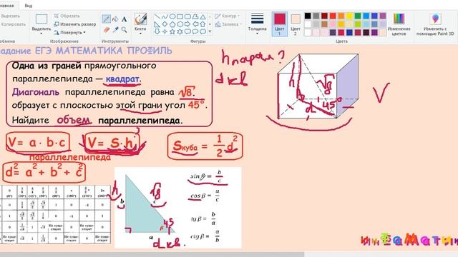Choose the Four-point star shape
458x257 pixels.
tap(165, 31)
